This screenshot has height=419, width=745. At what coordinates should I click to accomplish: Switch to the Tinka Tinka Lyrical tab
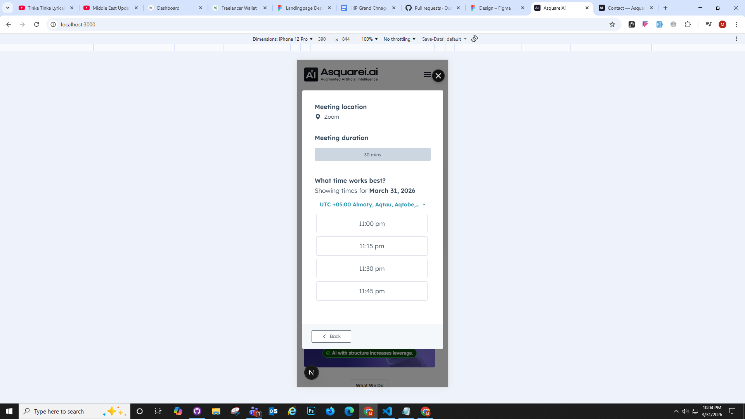[46, 8]
